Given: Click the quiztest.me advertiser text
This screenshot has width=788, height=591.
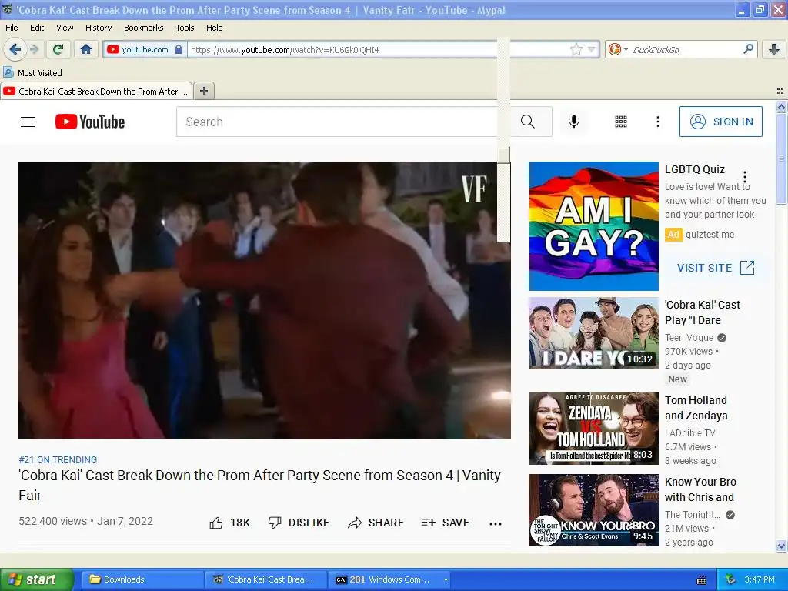Looking at the screenshot, I should point(710,235).
